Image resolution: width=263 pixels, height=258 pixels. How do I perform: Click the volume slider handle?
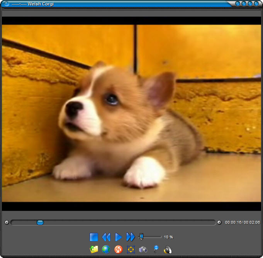click(141, 237)
